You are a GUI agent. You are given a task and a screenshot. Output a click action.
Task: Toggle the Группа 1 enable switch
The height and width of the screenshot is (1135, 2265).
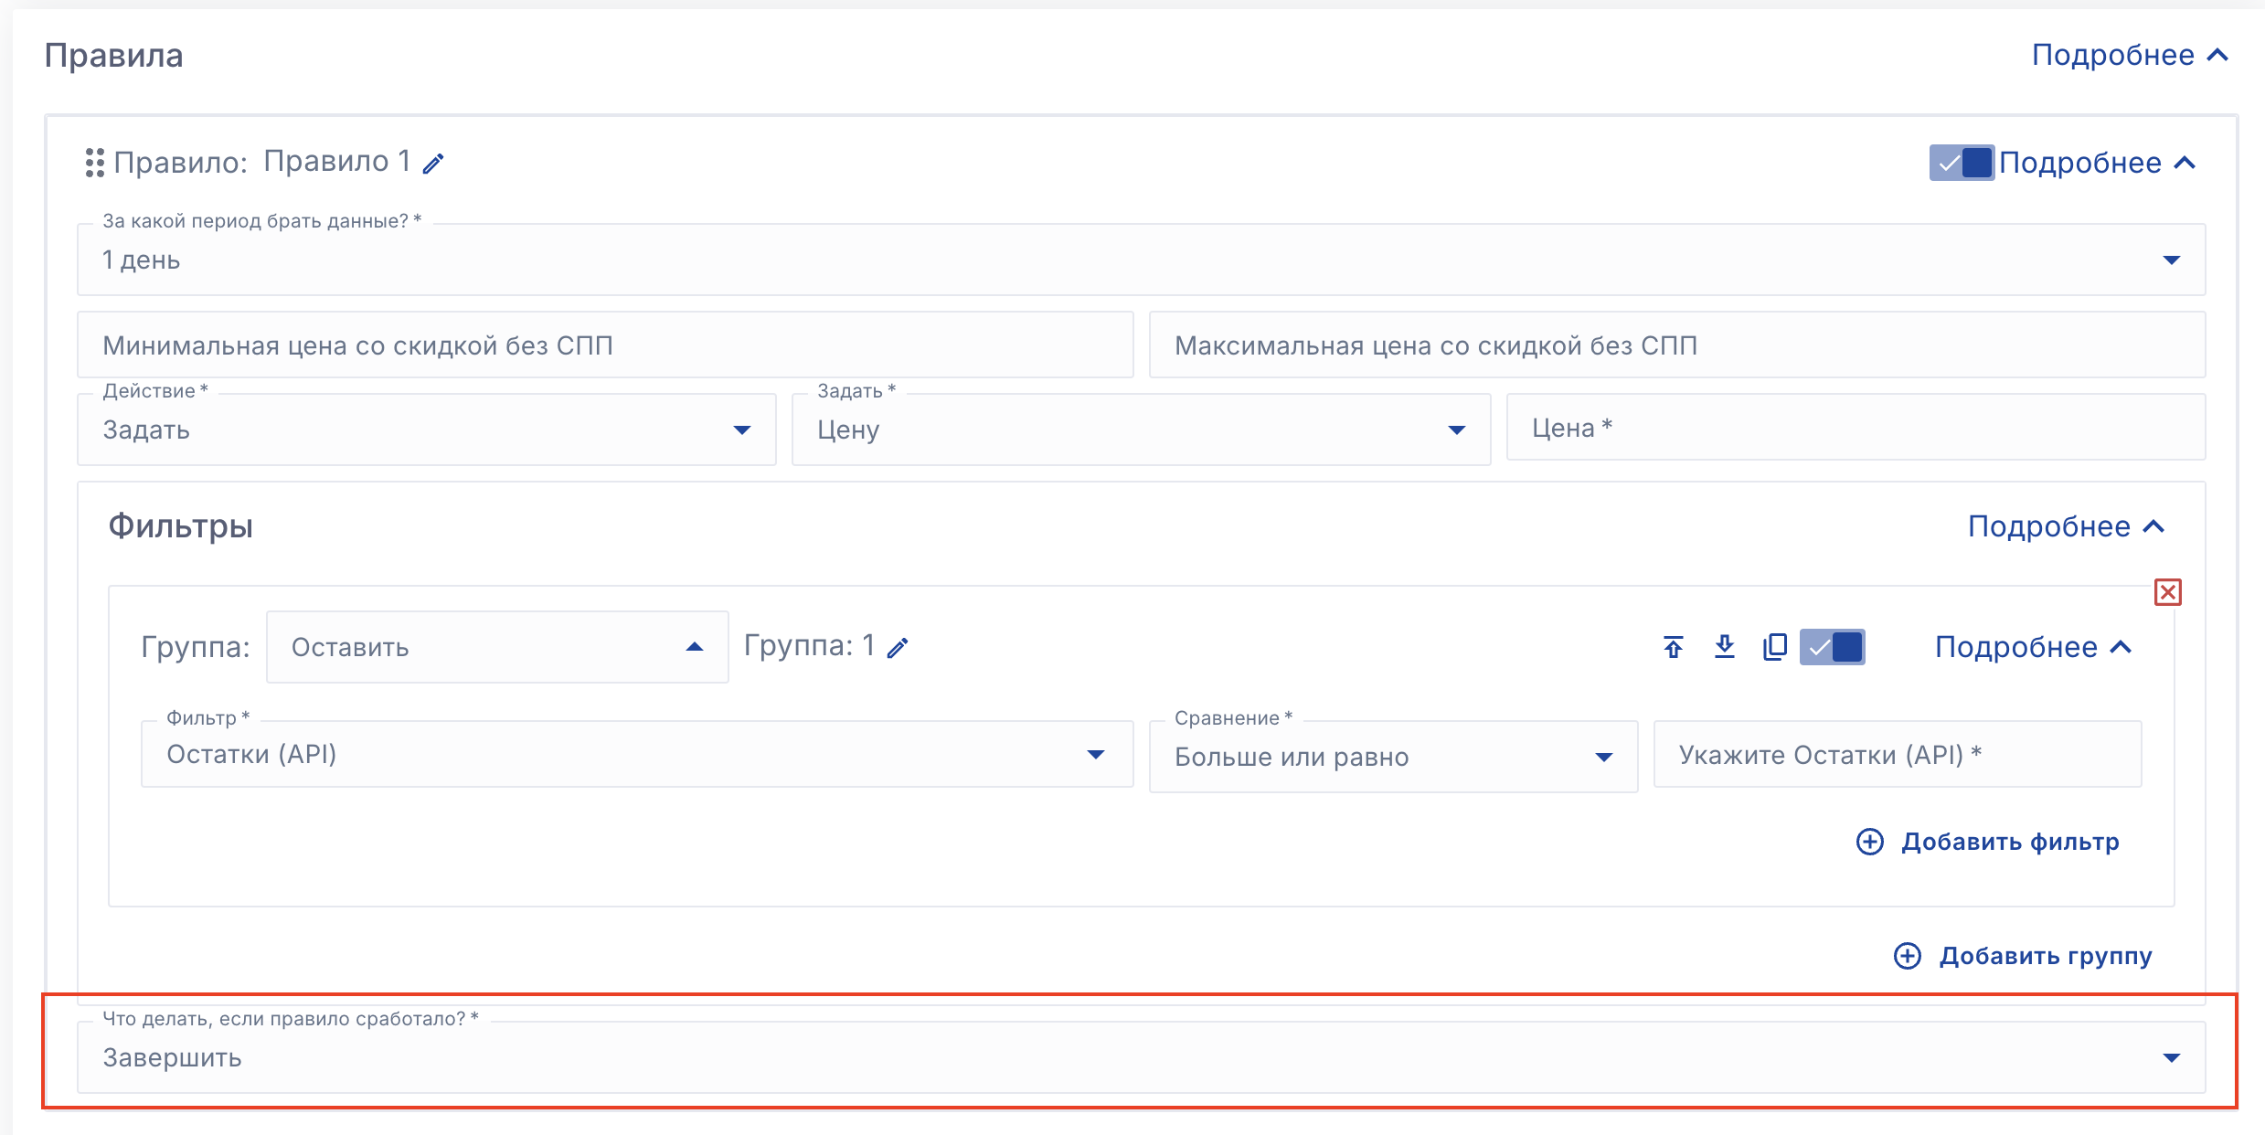1832,647
